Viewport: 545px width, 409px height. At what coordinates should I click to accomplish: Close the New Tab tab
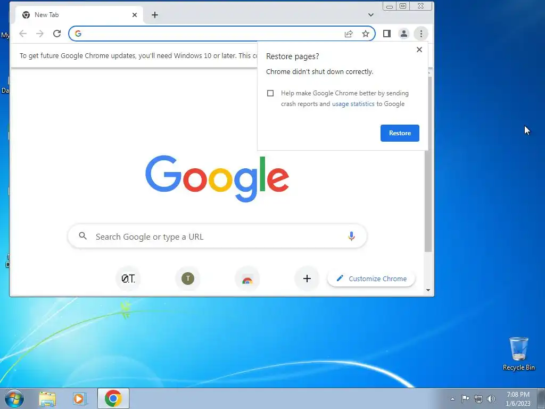135,15
